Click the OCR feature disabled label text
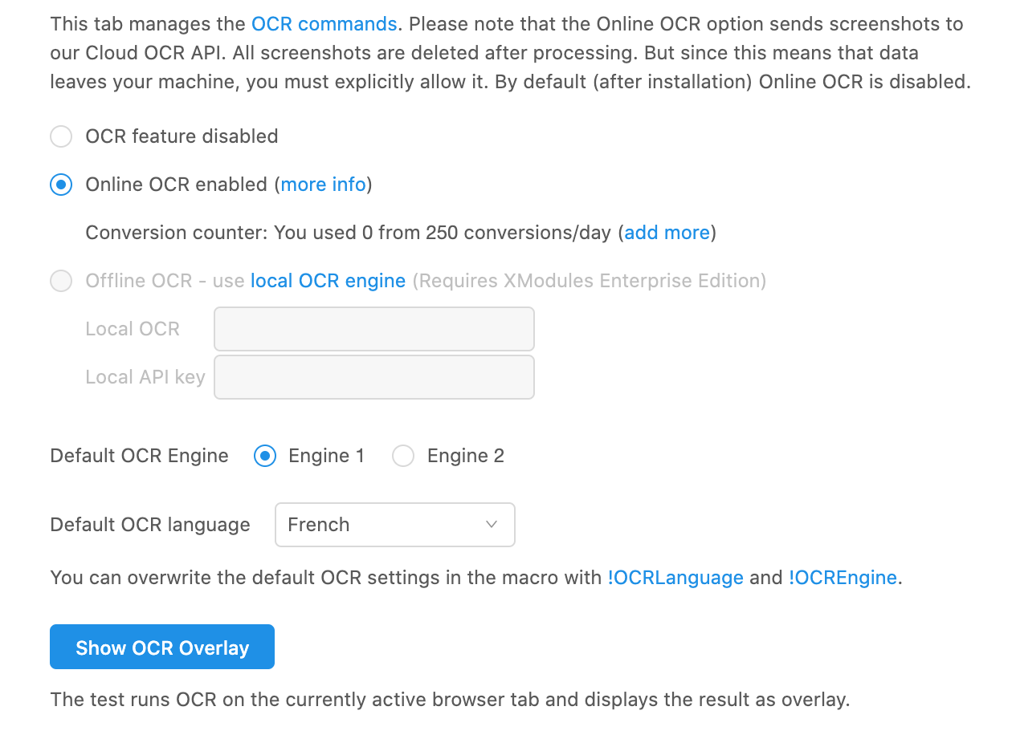The width and height of the screenshot is (1012, 743). pyautogui.click(x=182, y=136)
